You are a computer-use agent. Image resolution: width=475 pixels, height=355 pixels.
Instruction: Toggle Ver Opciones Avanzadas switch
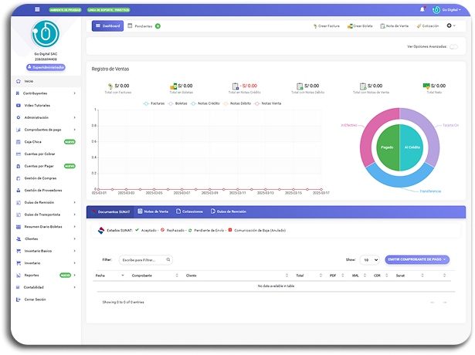[453, 46]
